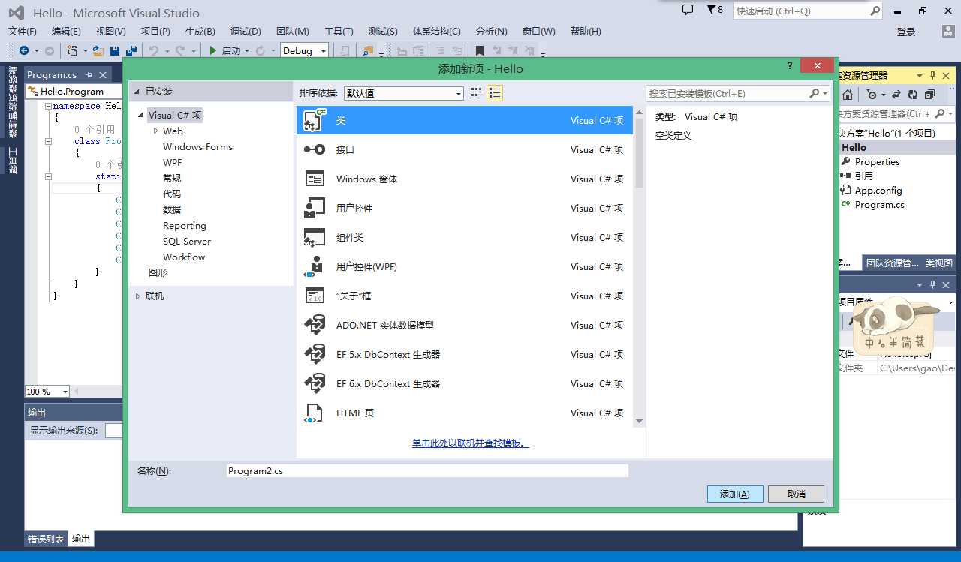Viewport: 961px width, 562px height.
Task: Click 单击此处以联机并查找模板 link
Action: 471,443
